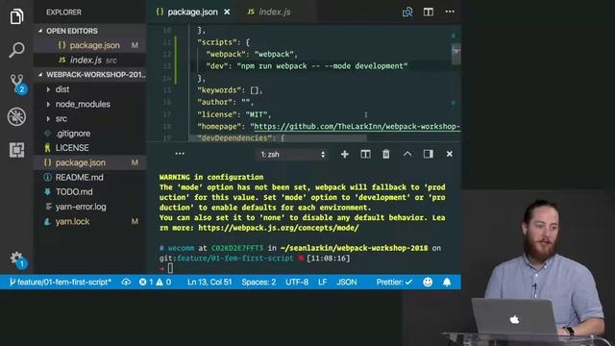The height and width of the screenshot is (346, 615).
Task: Open the .gitignore file
Action: tap(89, 134)
